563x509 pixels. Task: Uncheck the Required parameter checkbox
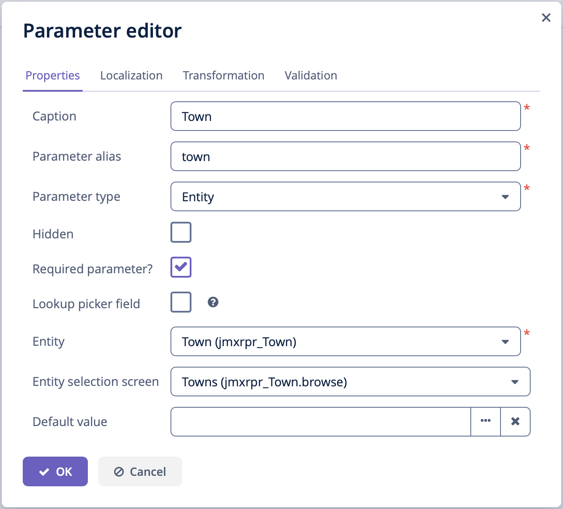click(181, 267)
